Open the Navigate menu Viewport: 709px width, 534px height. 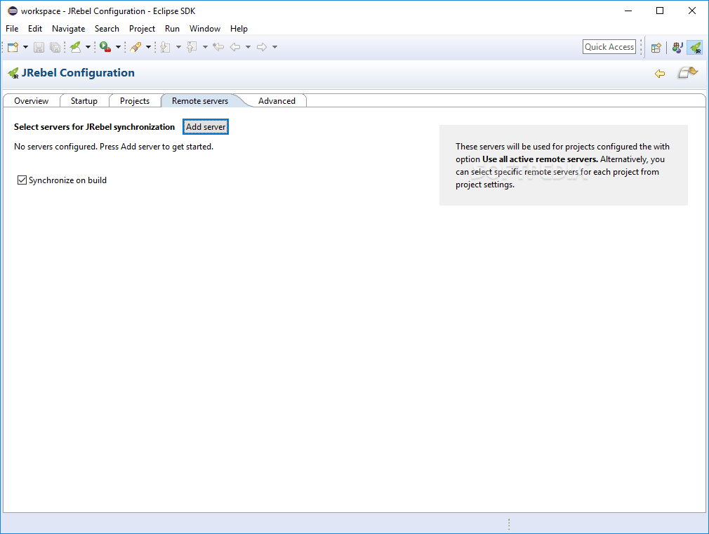tap(68, 29)
